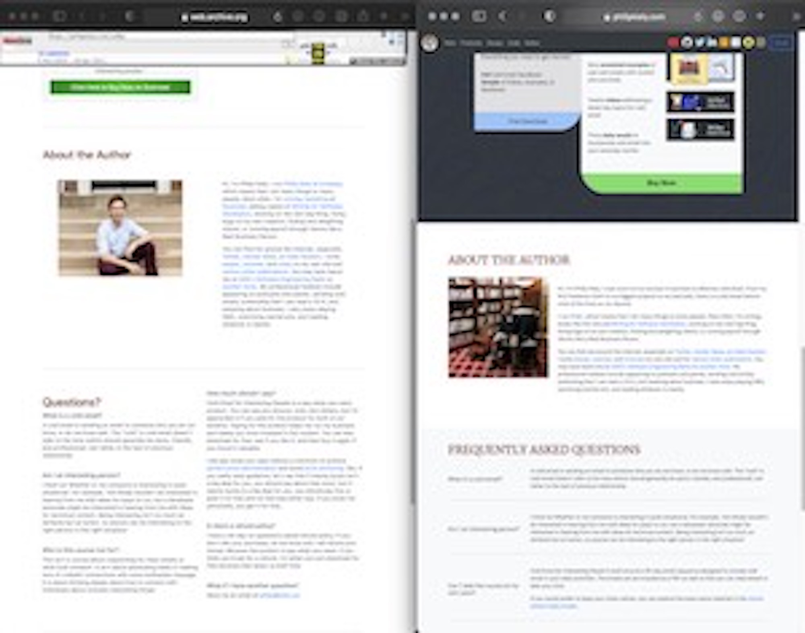Click the red social icon in site header
The height and width of the screenshot is (633, 805).
click(x=673, y=42)
